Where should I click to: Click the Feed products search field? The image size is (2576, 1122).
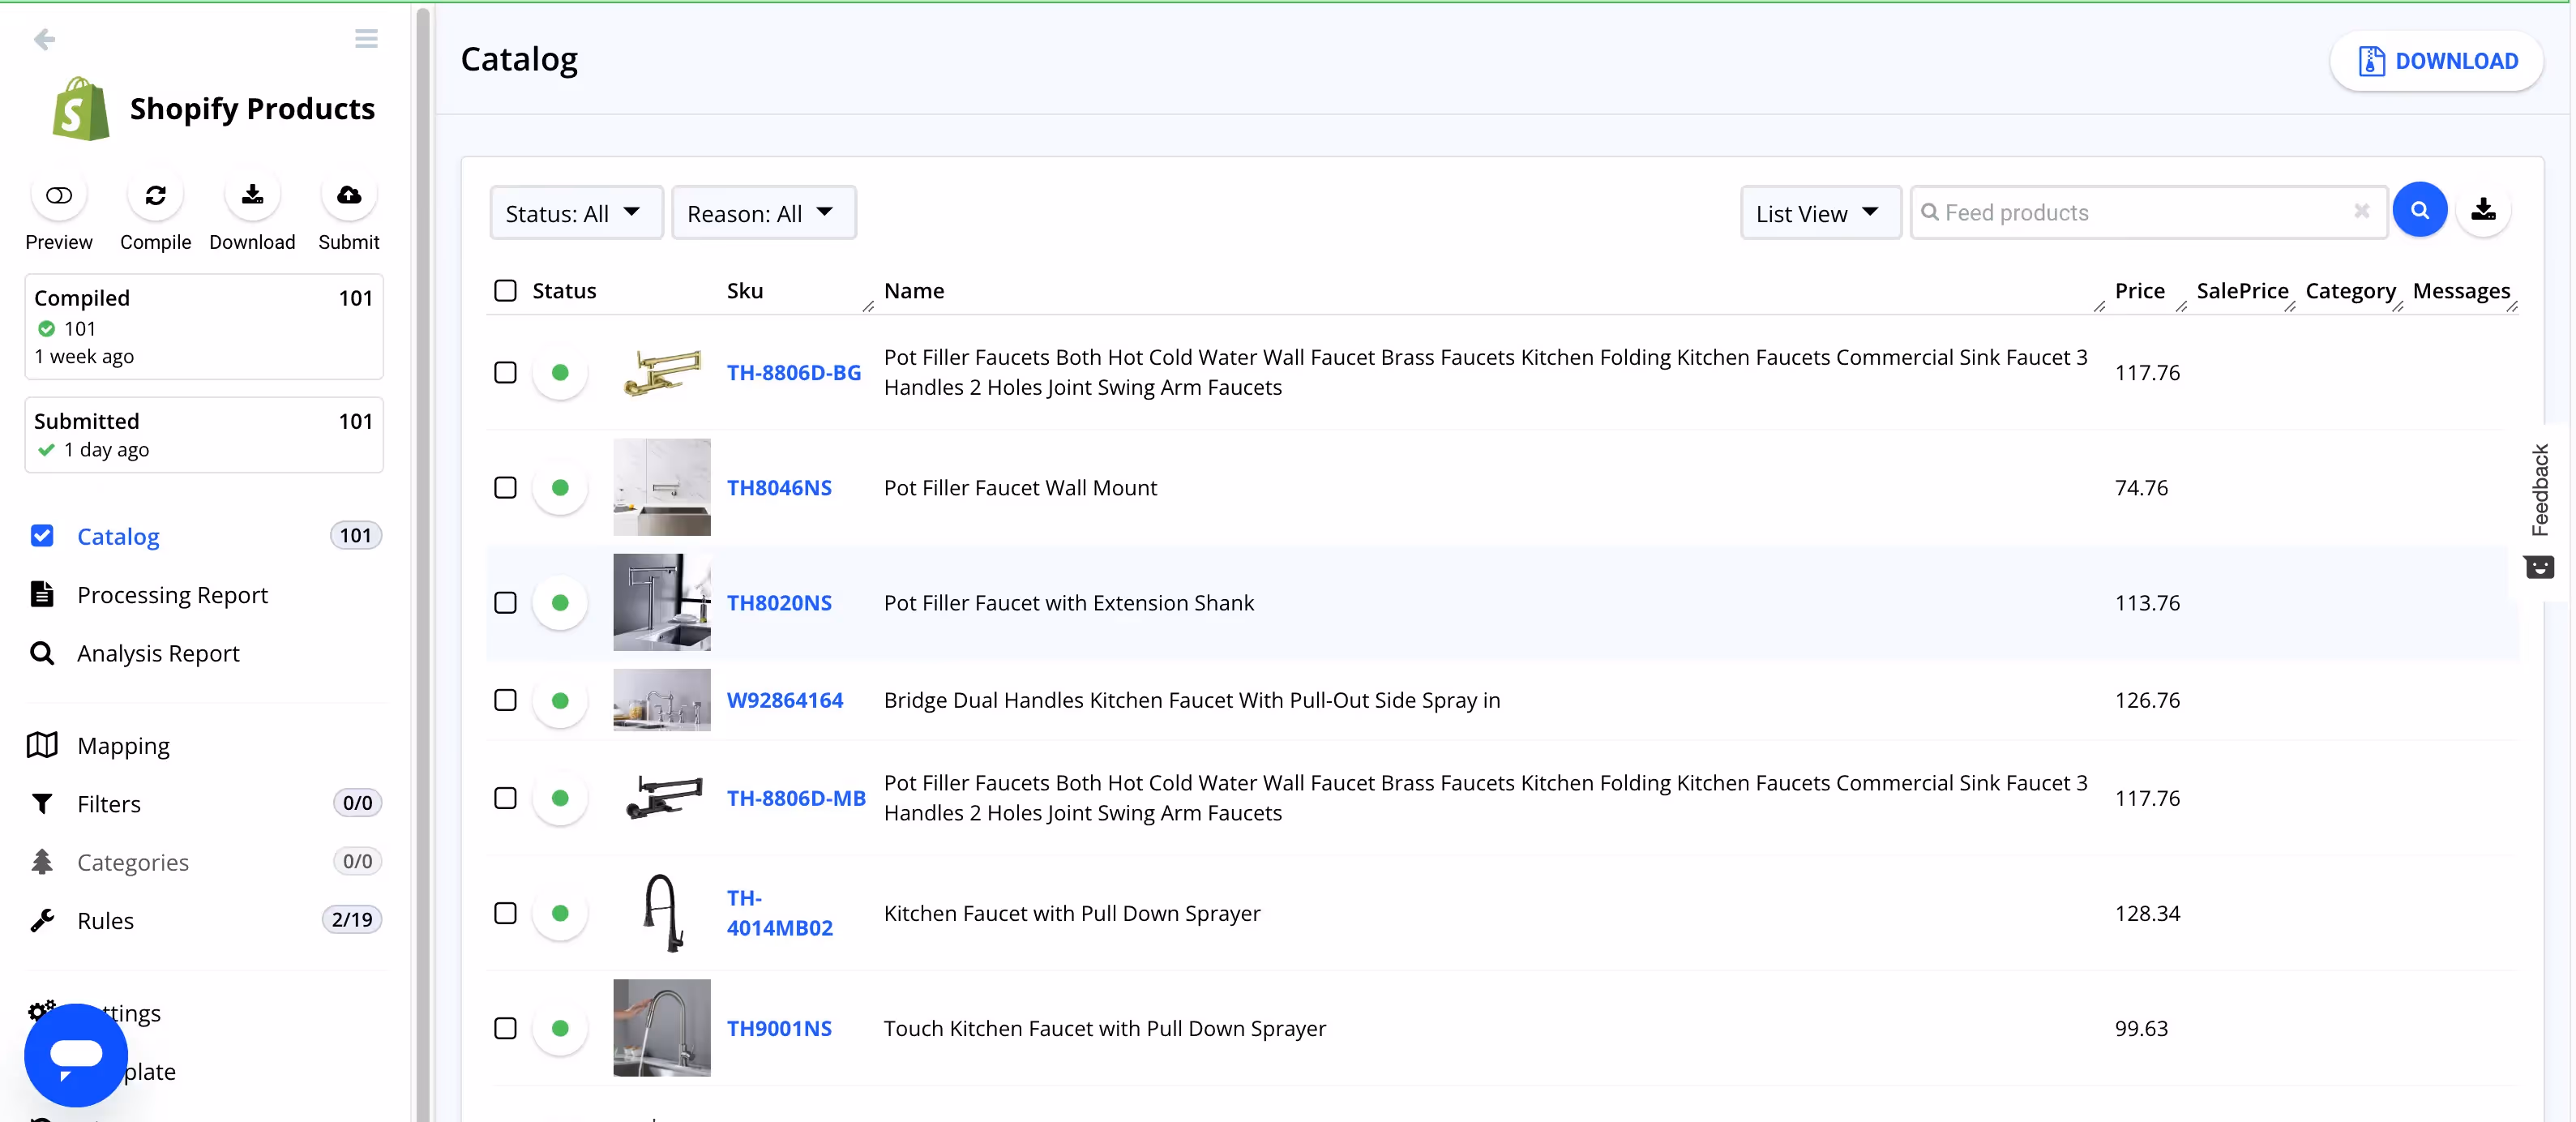[x=2140, y=213]
